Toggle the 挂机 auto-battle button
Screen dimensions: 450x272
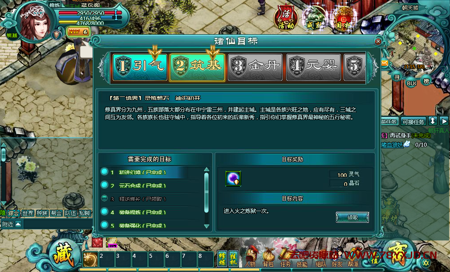233,259
